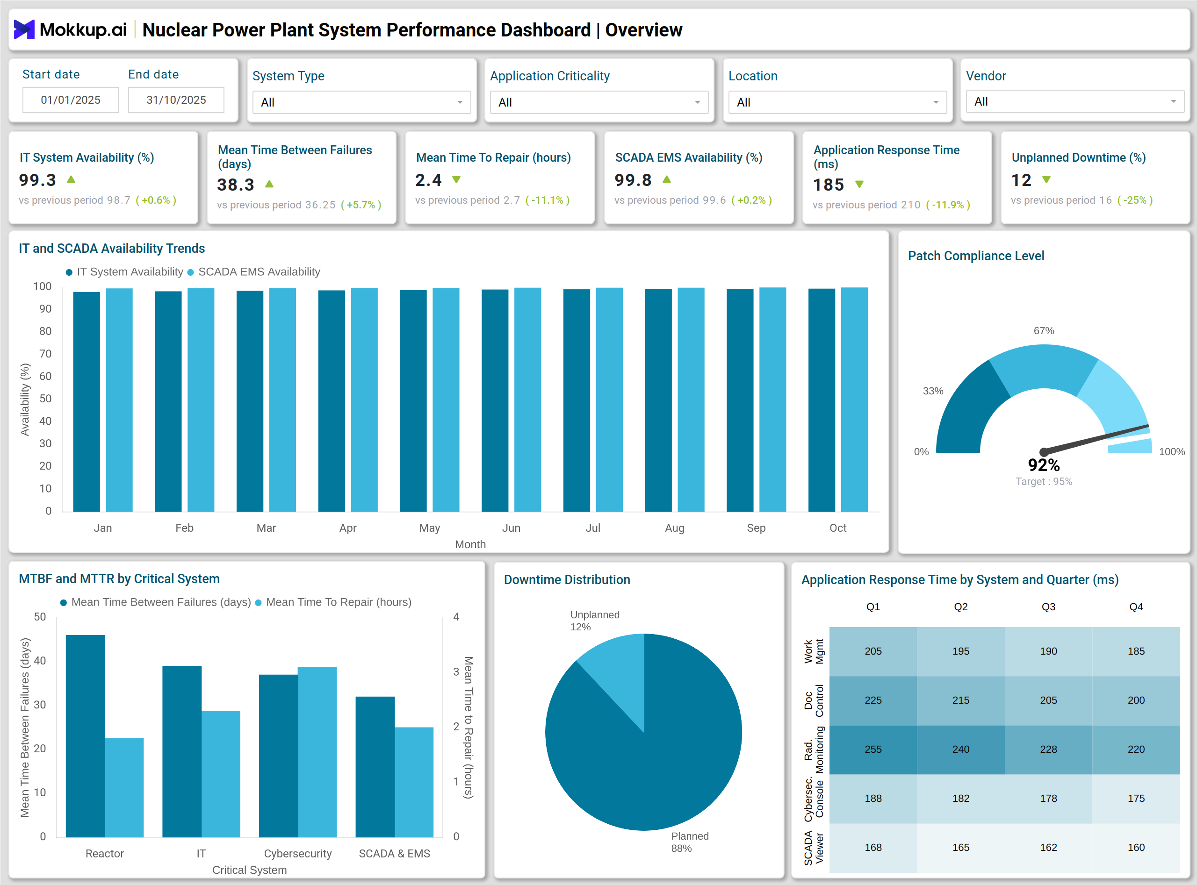
Task: Click the 38.3 MTBF value
Action: click(236, 185)
